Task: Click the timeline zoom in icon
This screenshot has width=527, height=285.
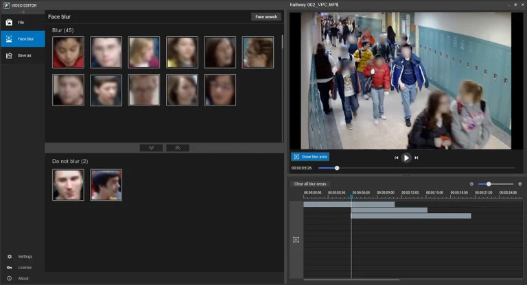Action: click(x=519, y=184)
